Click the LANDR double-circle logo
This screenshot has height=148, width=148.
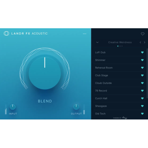[x=6, y=33]
